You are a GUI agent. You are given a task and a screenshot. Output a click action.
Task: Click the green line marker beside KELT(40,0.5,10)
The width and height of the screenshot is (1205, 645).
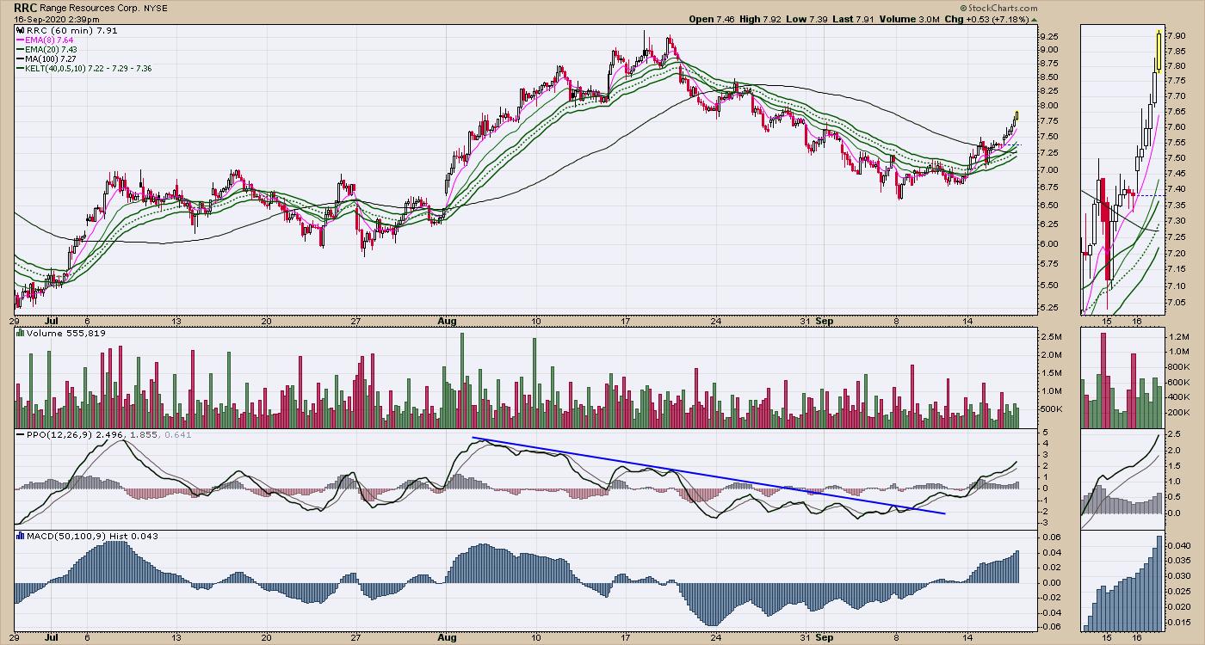click(20, 68)
